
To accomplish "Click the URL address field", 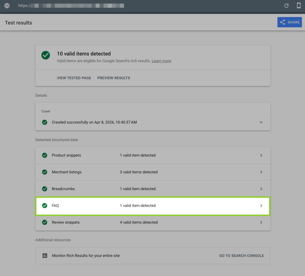I will pos(71,6).
